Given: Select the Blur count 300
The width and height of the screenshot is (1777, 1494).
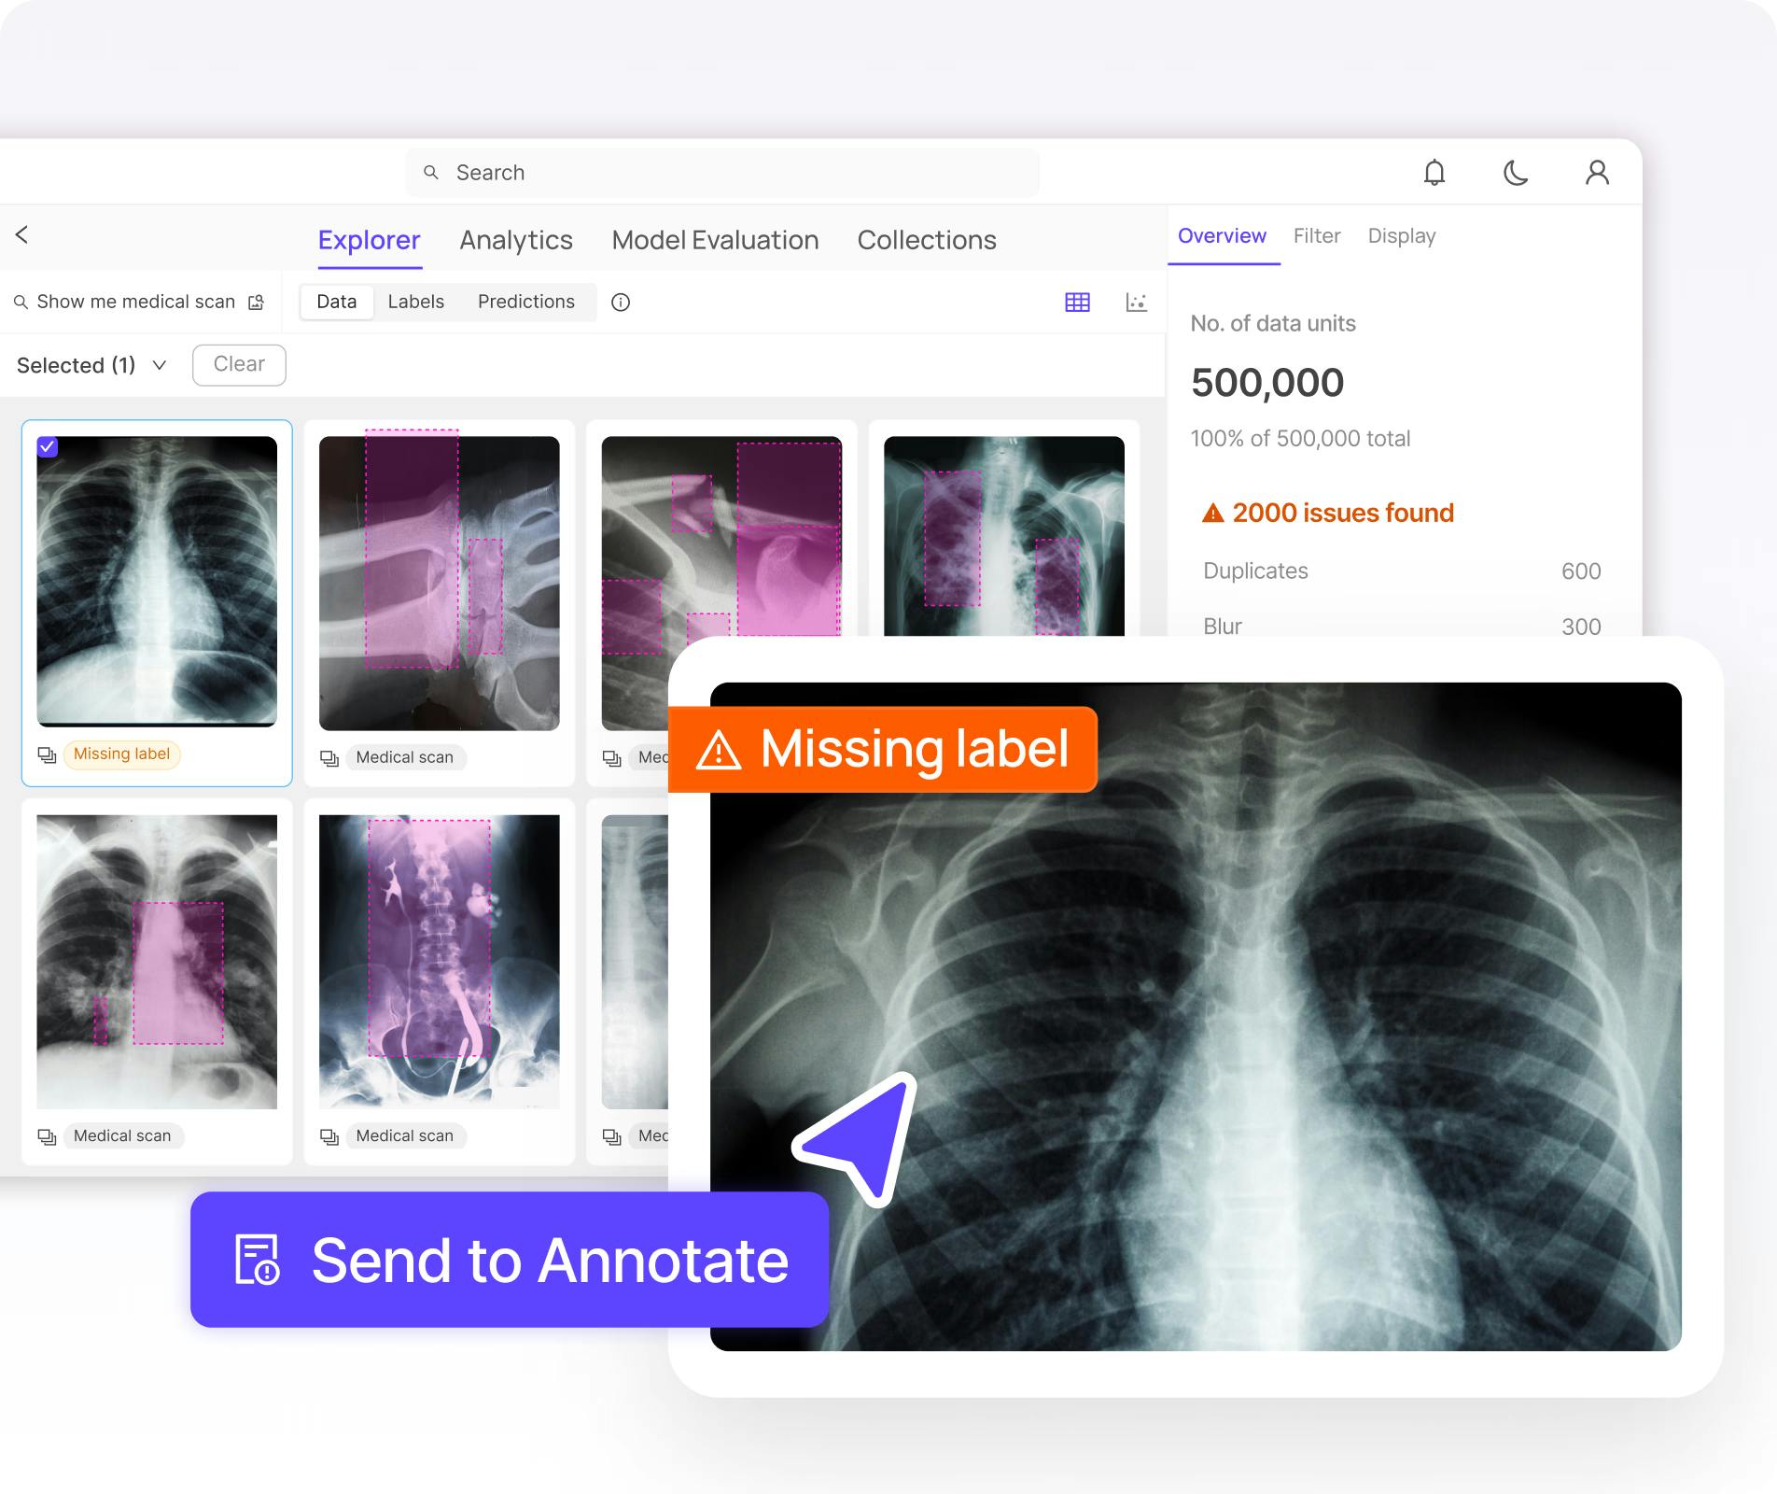Looking at the screenshot, I should [x=1581, y=626].
